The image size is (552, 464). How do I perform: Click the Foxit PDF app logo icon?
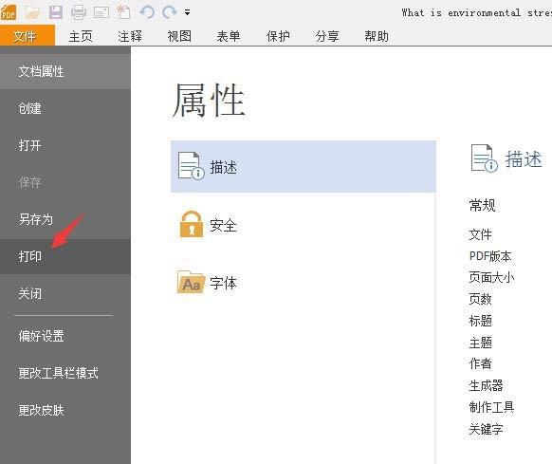point(9,12)
